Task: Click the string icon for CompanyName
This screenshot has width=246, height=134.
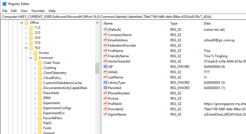Action: pyautogui.click(x=105, y=35)
